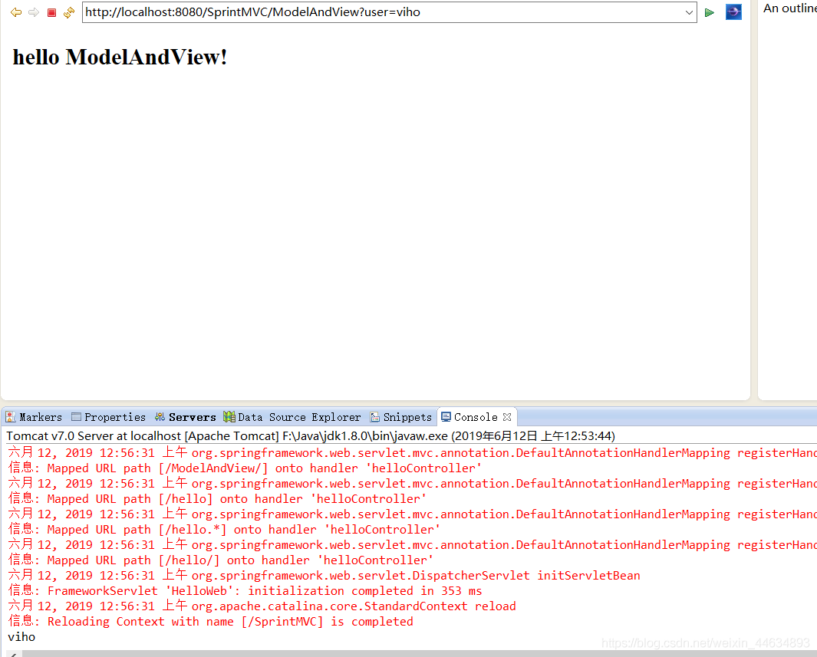Click the green Go arrow button
This screenshot has height=657, width=817.
pyautogui.click(x=709, y=12)
